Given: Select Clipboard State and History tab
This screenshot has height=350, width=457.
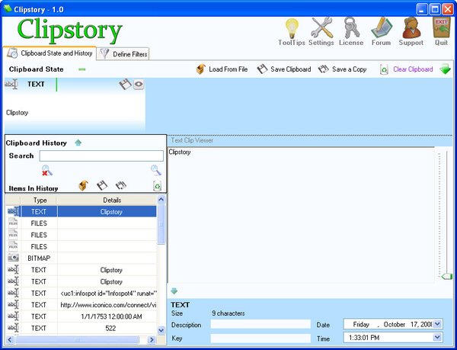Looking at the screenshot, I should [x=50, y=53].
